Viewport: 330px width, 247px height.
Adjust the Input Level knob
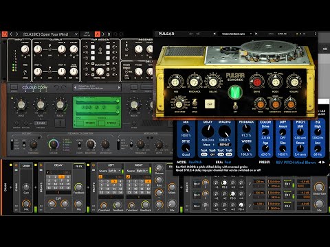pos(25,49)
